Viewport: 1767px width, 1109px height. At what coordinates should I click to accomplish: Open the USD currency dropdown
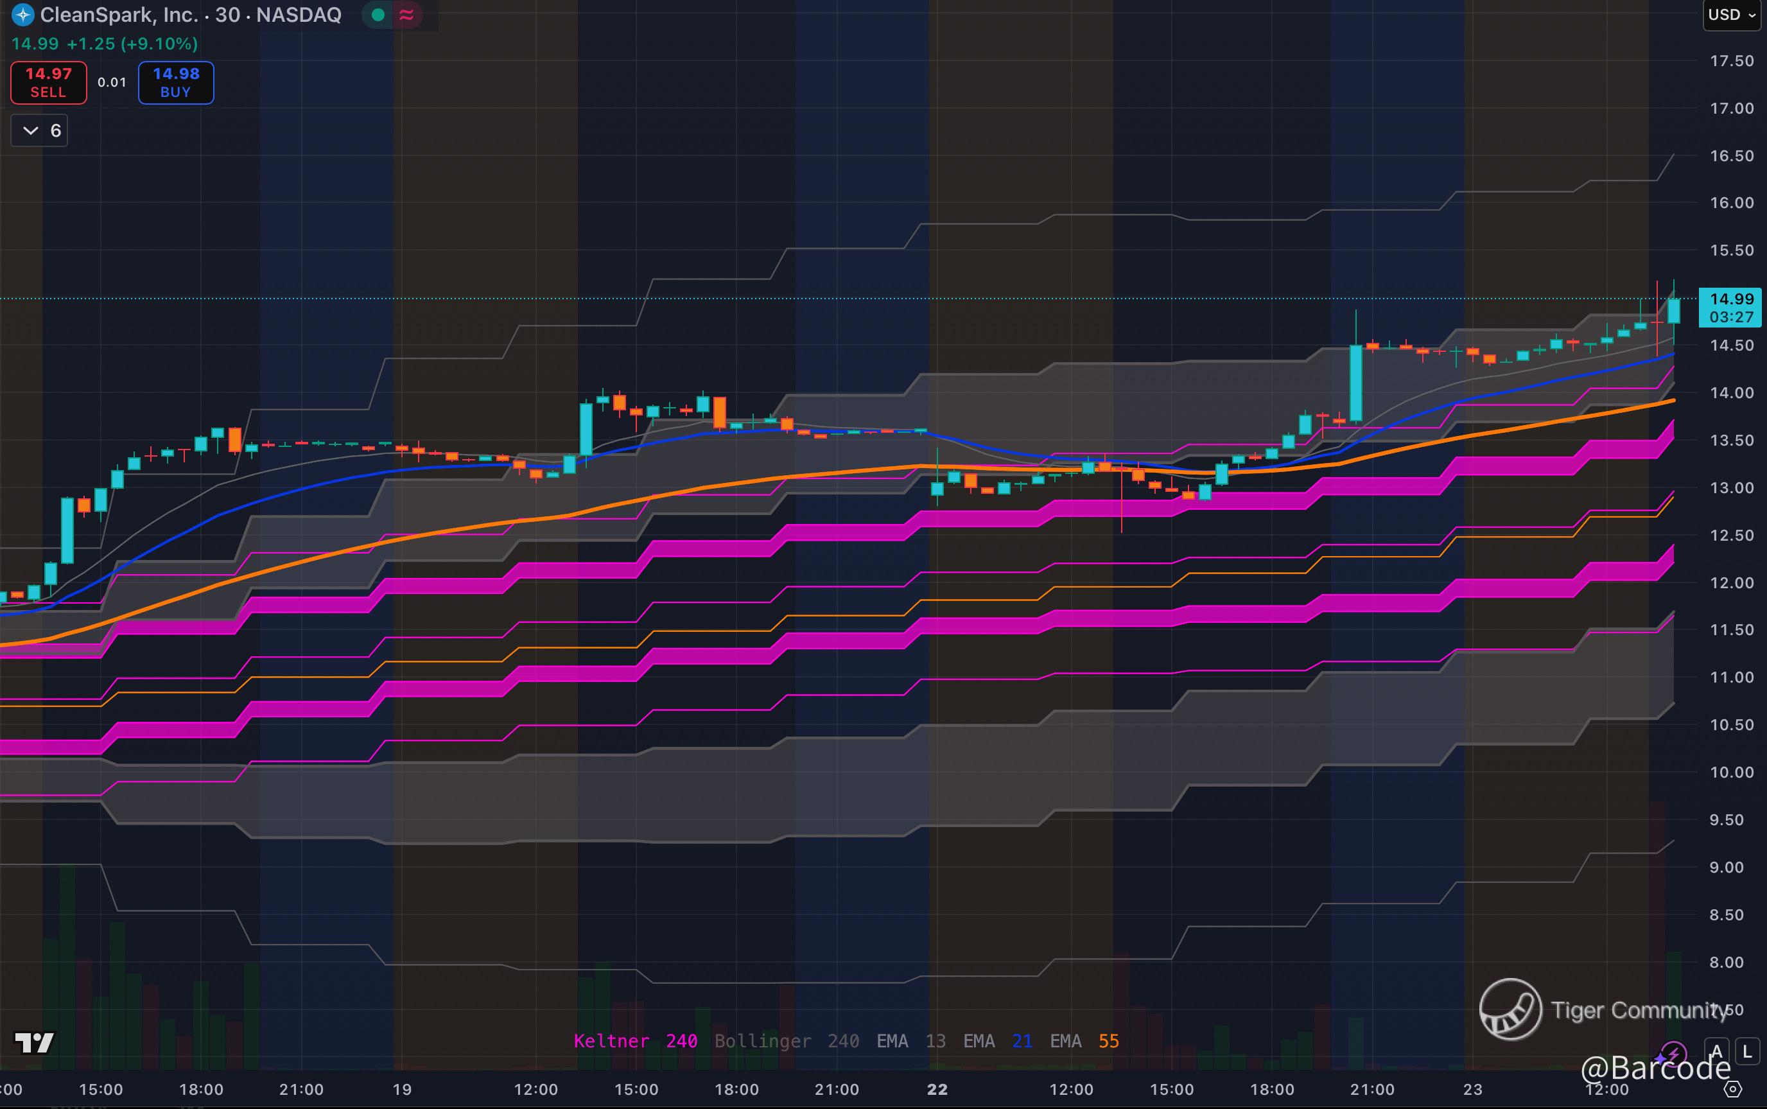pos(1731,15)
